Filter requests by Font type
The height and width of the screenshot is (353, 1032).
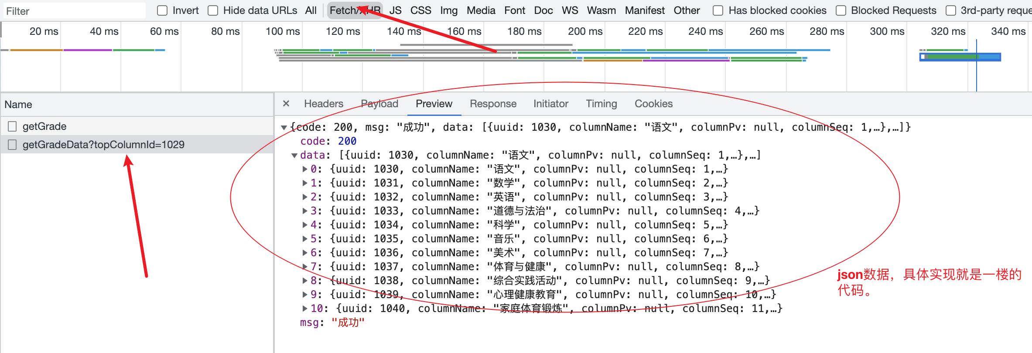click(x=515, y=10)
